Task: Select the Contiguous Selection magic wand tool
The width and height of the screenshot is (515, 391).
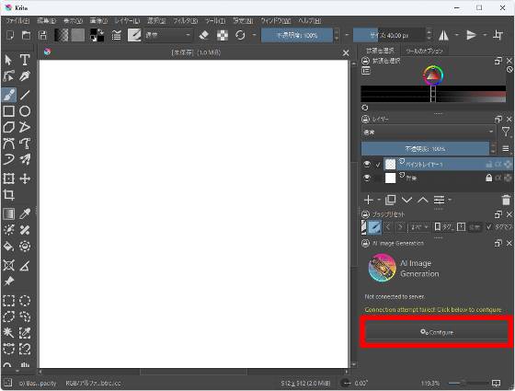Action: [x=8, y=332]
